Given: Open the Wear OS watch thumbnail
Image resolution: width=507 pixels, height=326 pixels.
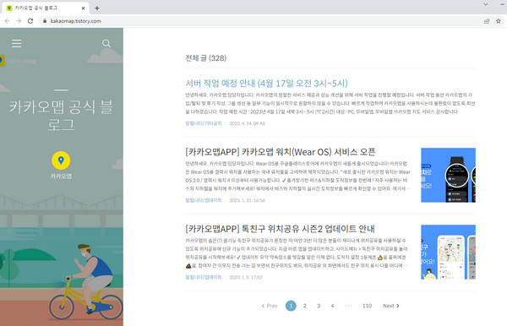Looking at the screenshot, I should coord(448,175).
